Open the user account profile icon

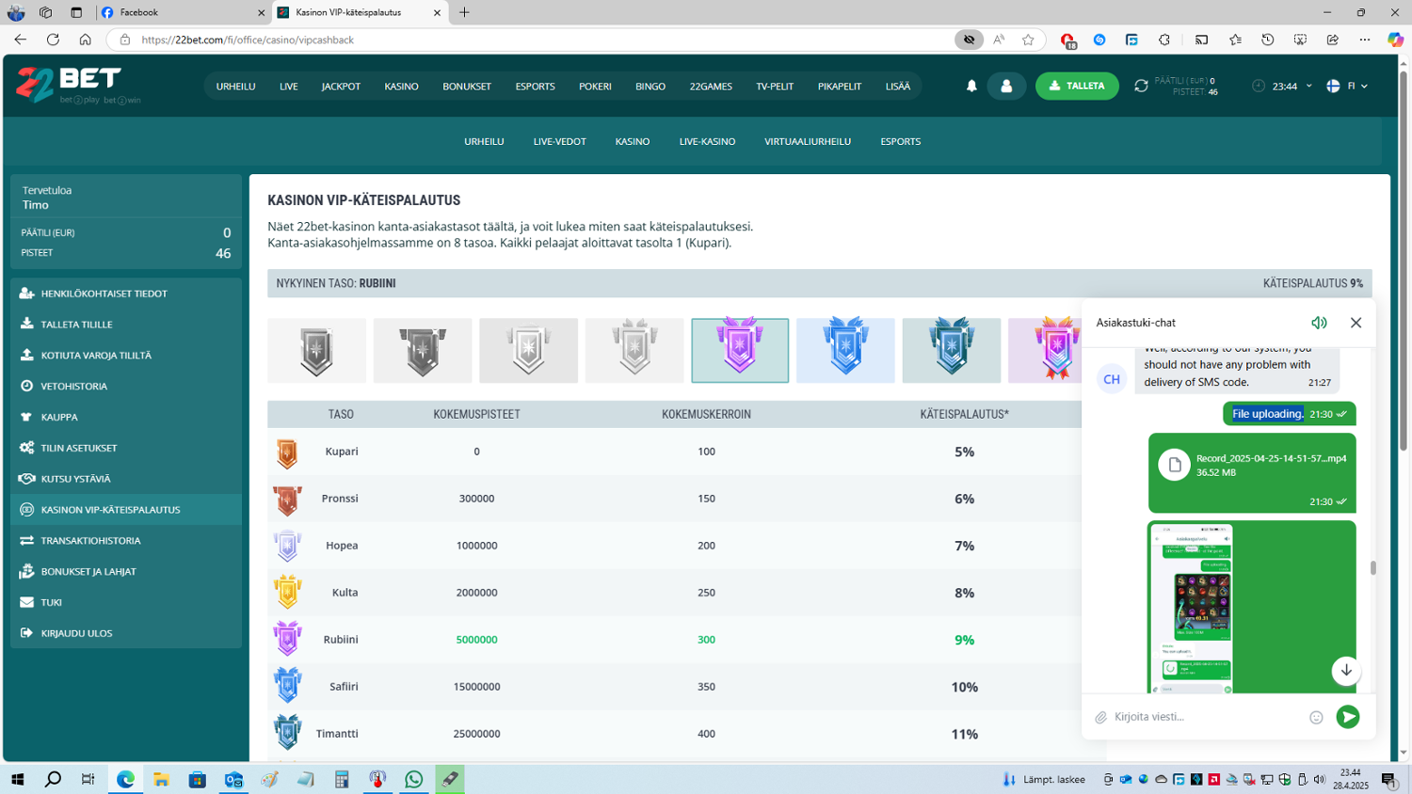[1005, 86]
